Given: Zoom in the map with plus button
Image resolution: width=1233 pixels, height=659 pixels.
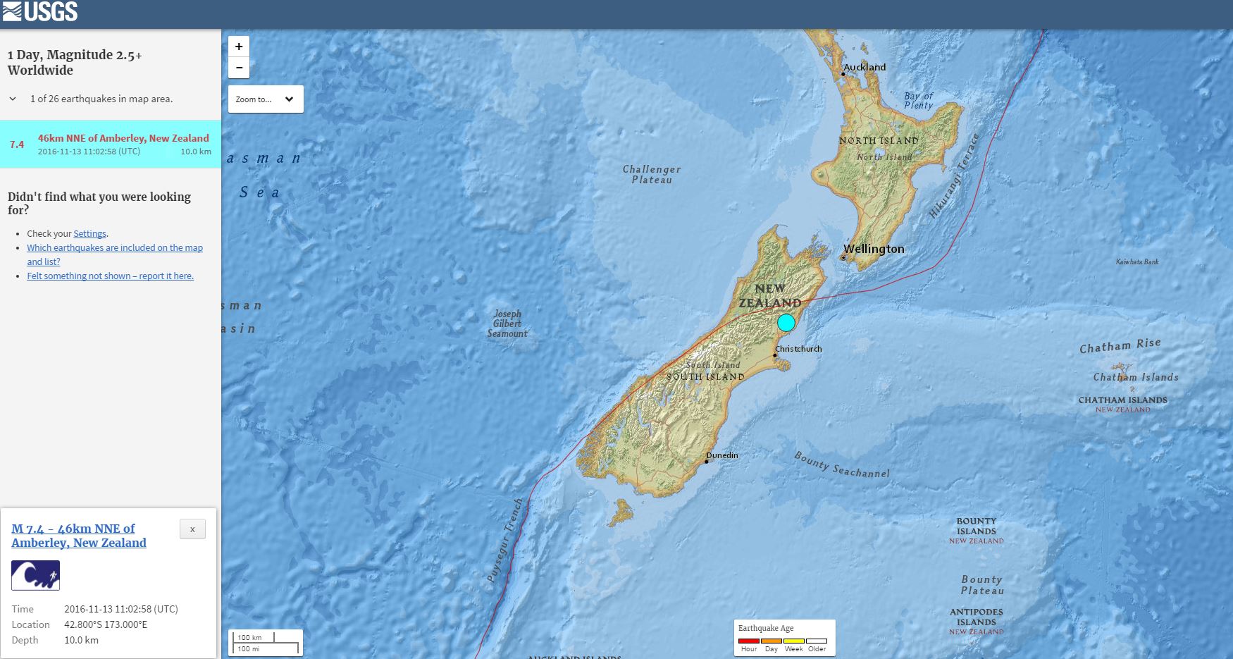Looking at the screenshot, I should point(239,47).
